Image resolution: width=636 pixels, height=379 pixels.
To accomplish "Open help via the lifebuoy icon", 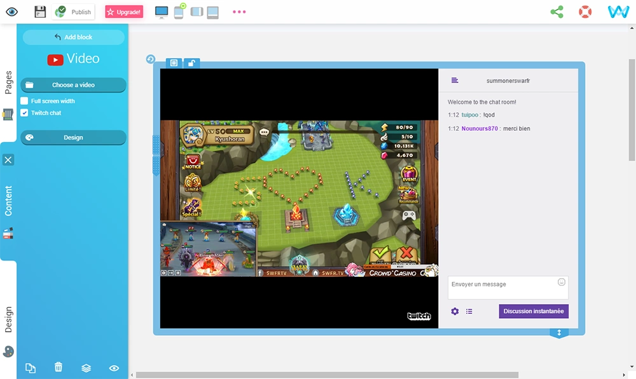I will pos(585,11).
